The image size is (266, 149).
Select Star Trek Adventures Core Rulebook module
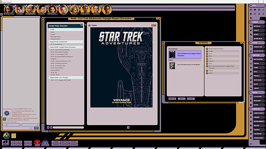tap(185, 66)
